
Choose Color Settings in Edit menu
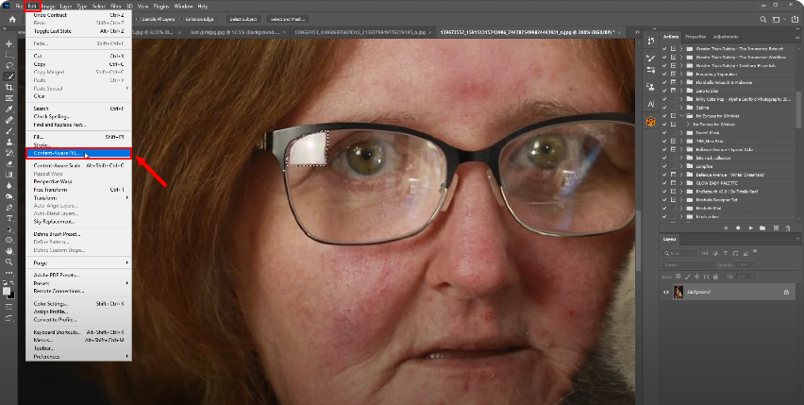[78, 303]
